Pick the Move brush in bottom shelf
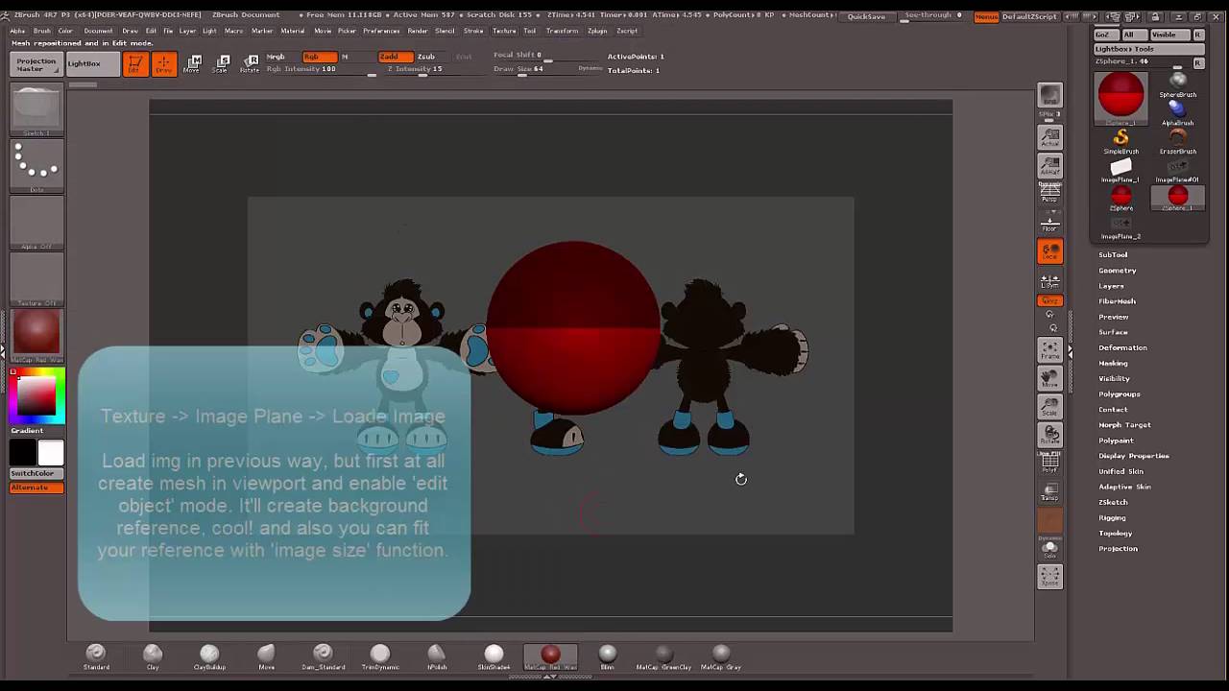Screen dimensions: 1229x691 click(x=266, y=657)
